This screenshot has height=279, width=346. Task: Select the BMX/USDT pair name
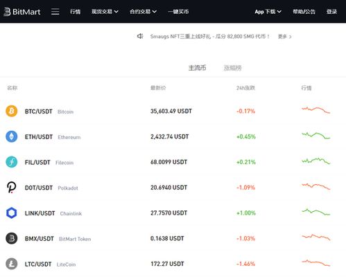point(40,238)
